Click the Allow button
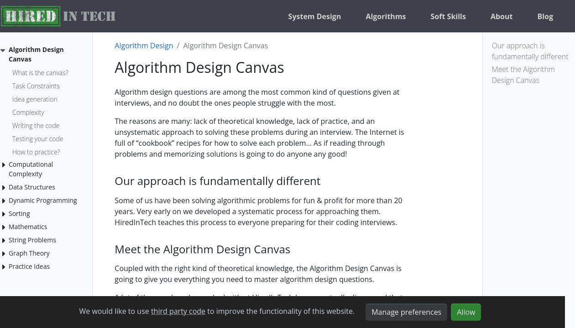This screenshot has width=575, height=328. [x=465, y=312]
